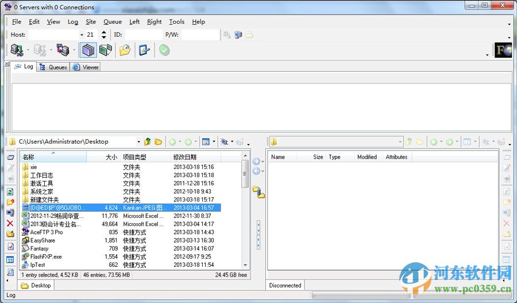Click the remote pane Attributes column header
517x303 pixels.
tap(396, 157)
